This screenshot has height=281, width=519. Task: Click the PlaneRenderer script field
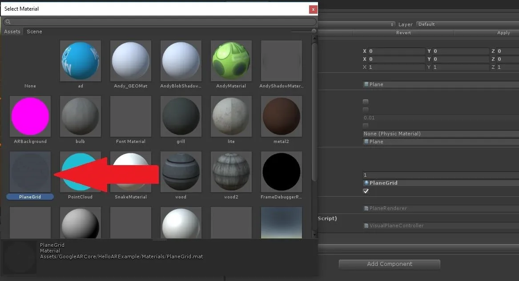pyautogui.click(x=441, y=208)
